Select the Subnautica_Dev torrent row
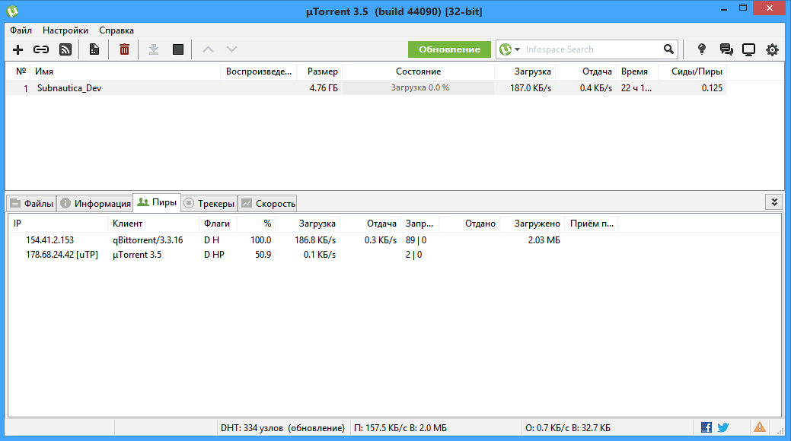This screenshot has height=441, width=791. pos(366,87)
